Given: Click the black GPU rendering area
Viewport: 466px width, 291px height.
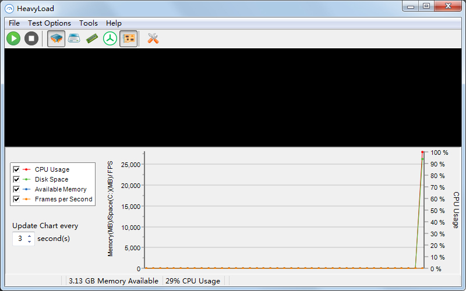Looking at the screenshot, I should pos(233,97).
